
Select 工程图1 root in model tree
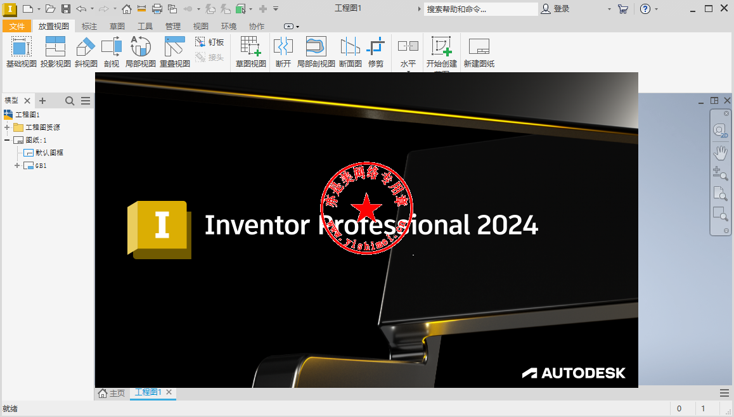pyautogui.click(x=22, y=114)
